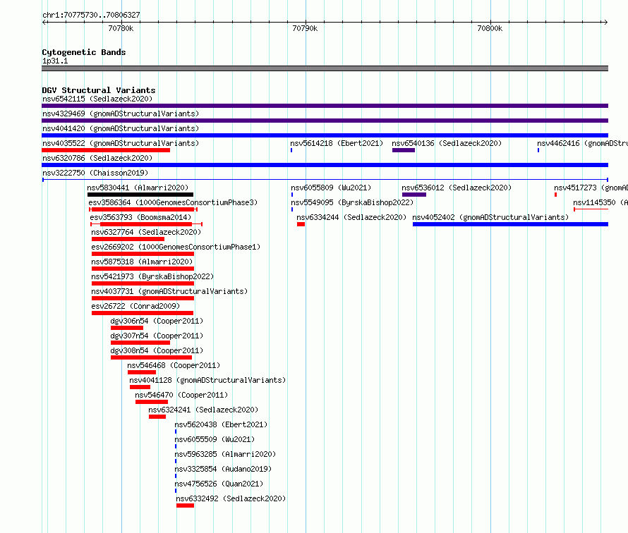Click the 70790k ruler mark
Screen dimensions: 628x533
click(306, 28)
